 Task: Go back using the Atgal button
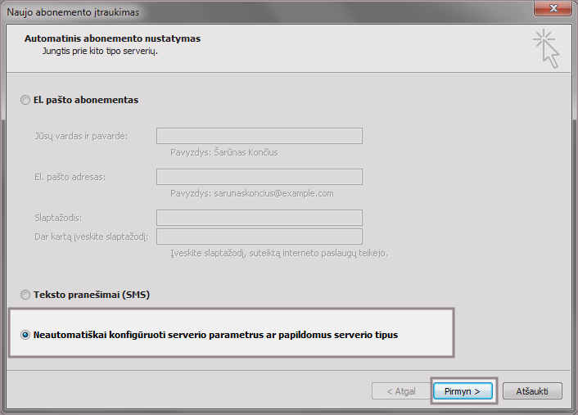point(400,390)
